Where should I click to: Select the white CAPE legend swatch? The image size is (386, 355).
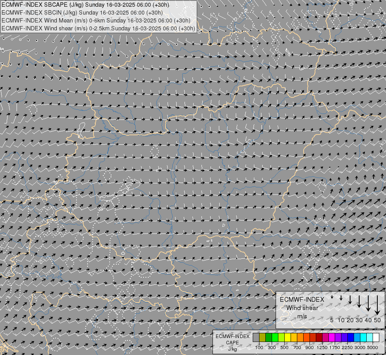click(376, 337)
